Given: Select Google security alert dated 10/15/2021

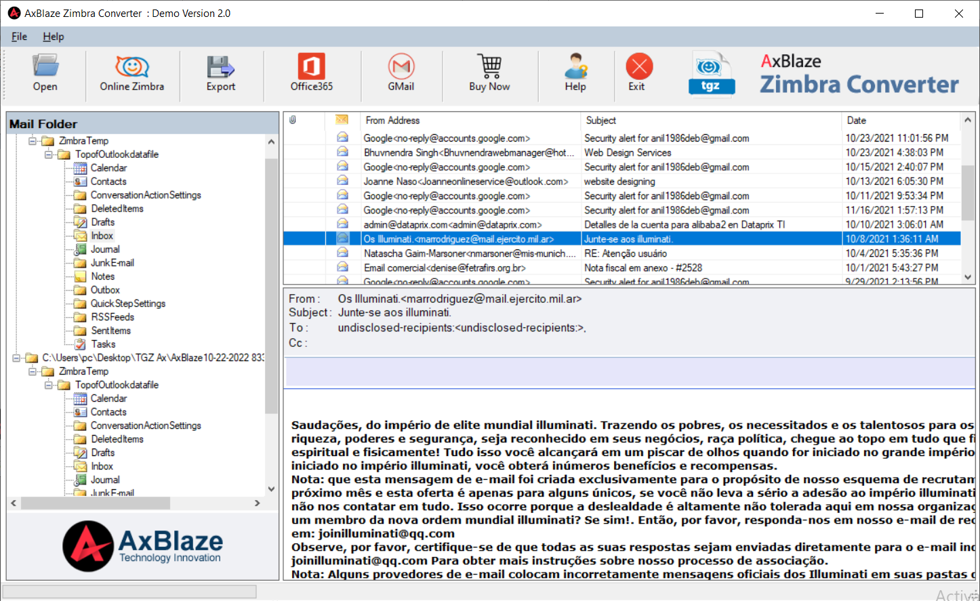Looking at the screenshot, I should 621,167.
